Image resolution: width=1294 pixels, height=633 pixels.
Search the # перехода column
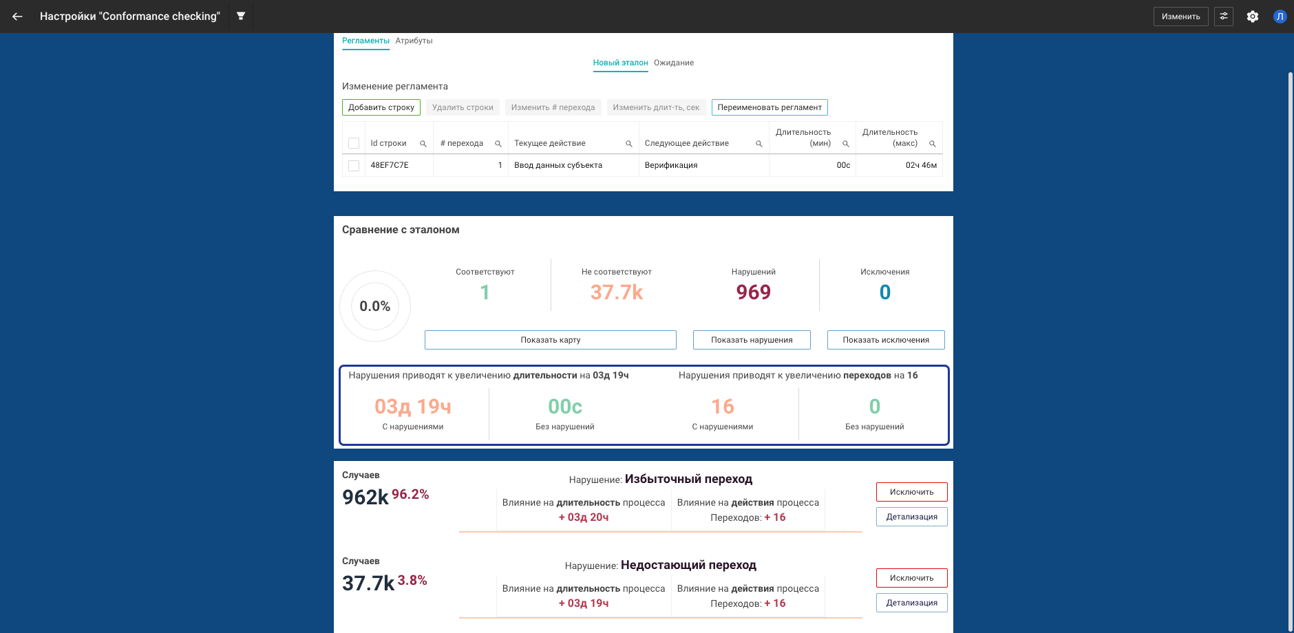pos(498,144)
